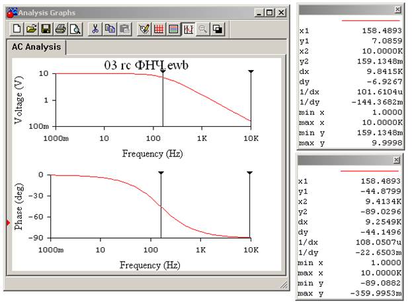Select the AC Analysis tab
412x304 pixels.
(x=36, y=47)
